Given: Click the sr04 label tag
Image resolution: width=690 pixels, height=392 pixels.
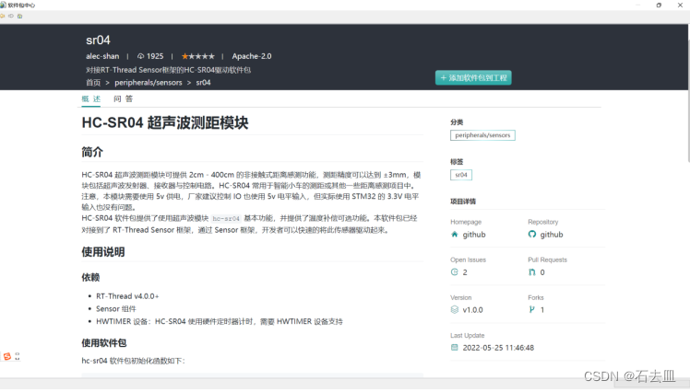Looking at the screenshot, I should point(461,175).
